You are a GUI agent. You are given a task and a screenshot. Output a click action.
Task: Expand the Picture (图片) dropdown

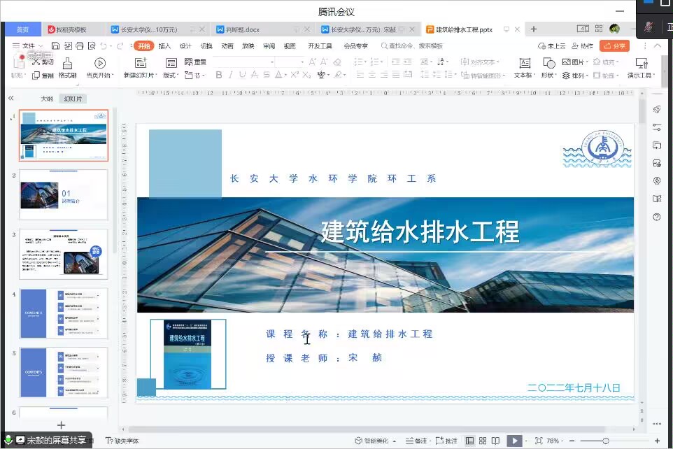(575, 62)
